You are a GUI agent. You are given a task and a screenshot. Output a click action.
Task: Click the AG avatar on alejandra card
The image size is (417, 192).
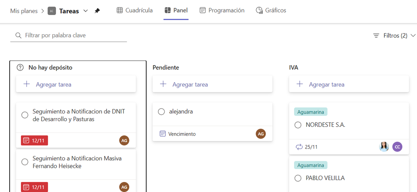[261, 134]
